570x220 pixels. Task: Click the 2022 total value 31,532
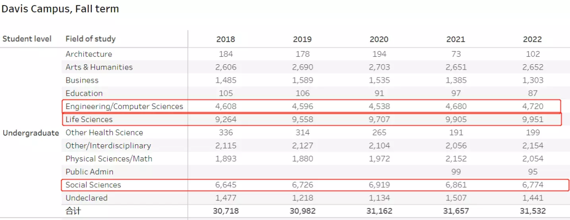(533, 211)
